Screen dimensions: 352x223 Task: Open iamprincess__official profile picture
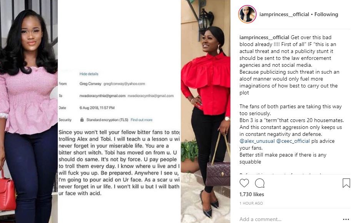pos(247,14)
